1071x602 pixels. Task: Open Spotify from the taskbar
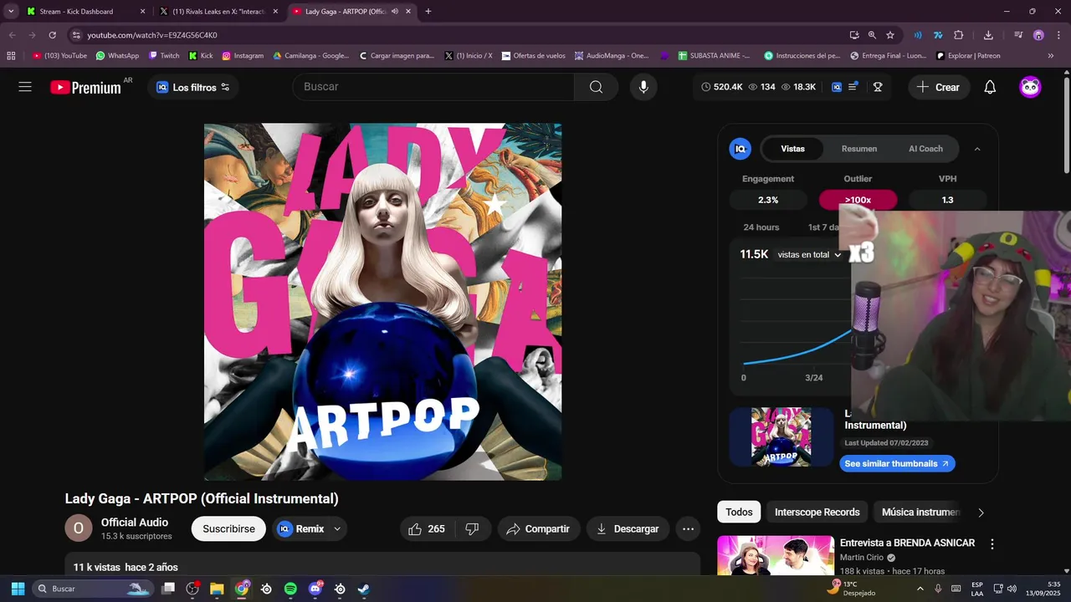click(290, 589)
